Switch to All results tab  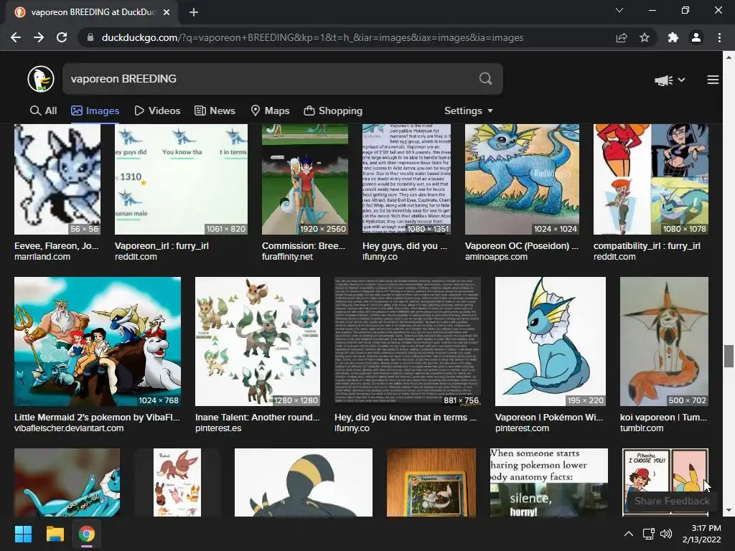pos(43,110)
